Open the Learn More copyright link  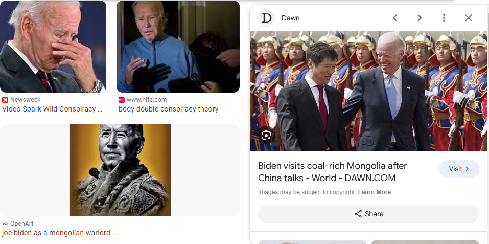point(374,192)
